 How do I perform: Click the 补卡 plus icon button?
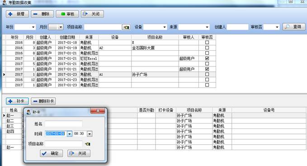17,101
